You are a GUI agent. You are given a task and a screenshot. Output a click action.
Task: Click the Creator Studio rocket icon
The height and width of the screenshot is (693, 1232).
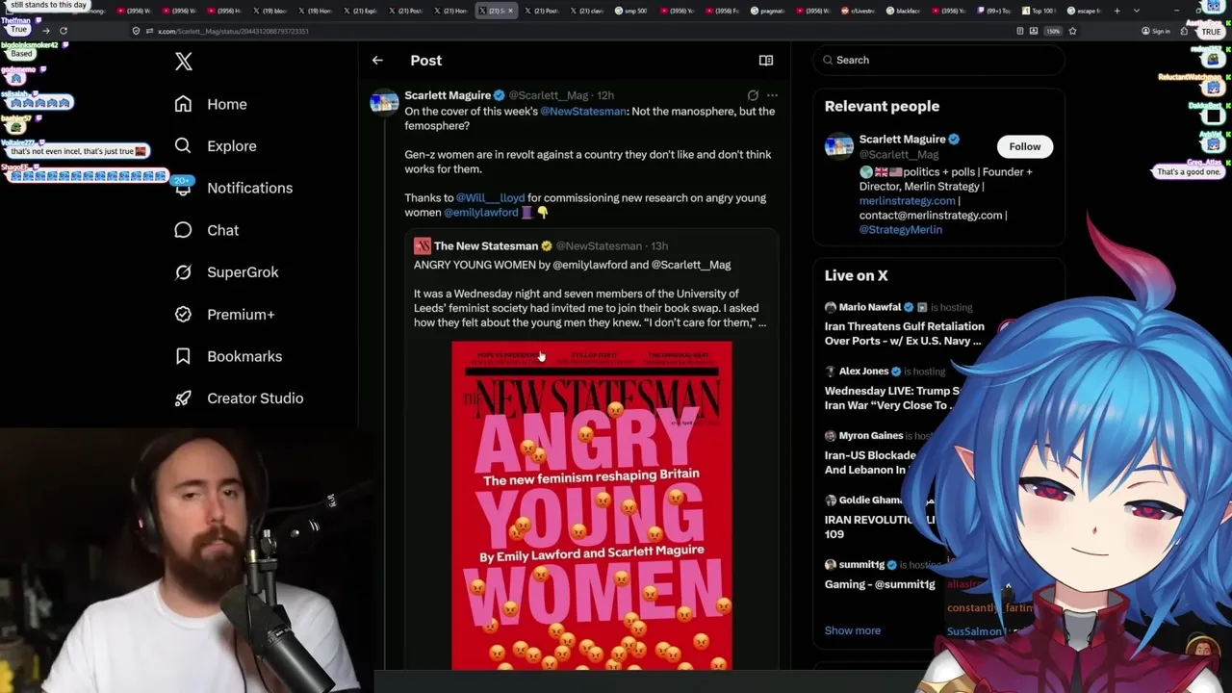click(183, 398)
